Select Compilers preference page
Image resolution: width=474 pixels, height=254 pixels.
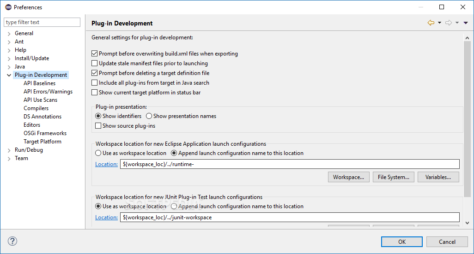point(36,108)
